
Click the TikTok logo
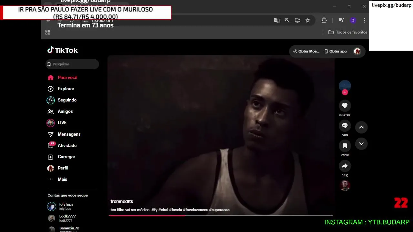[x=63, y=50]
